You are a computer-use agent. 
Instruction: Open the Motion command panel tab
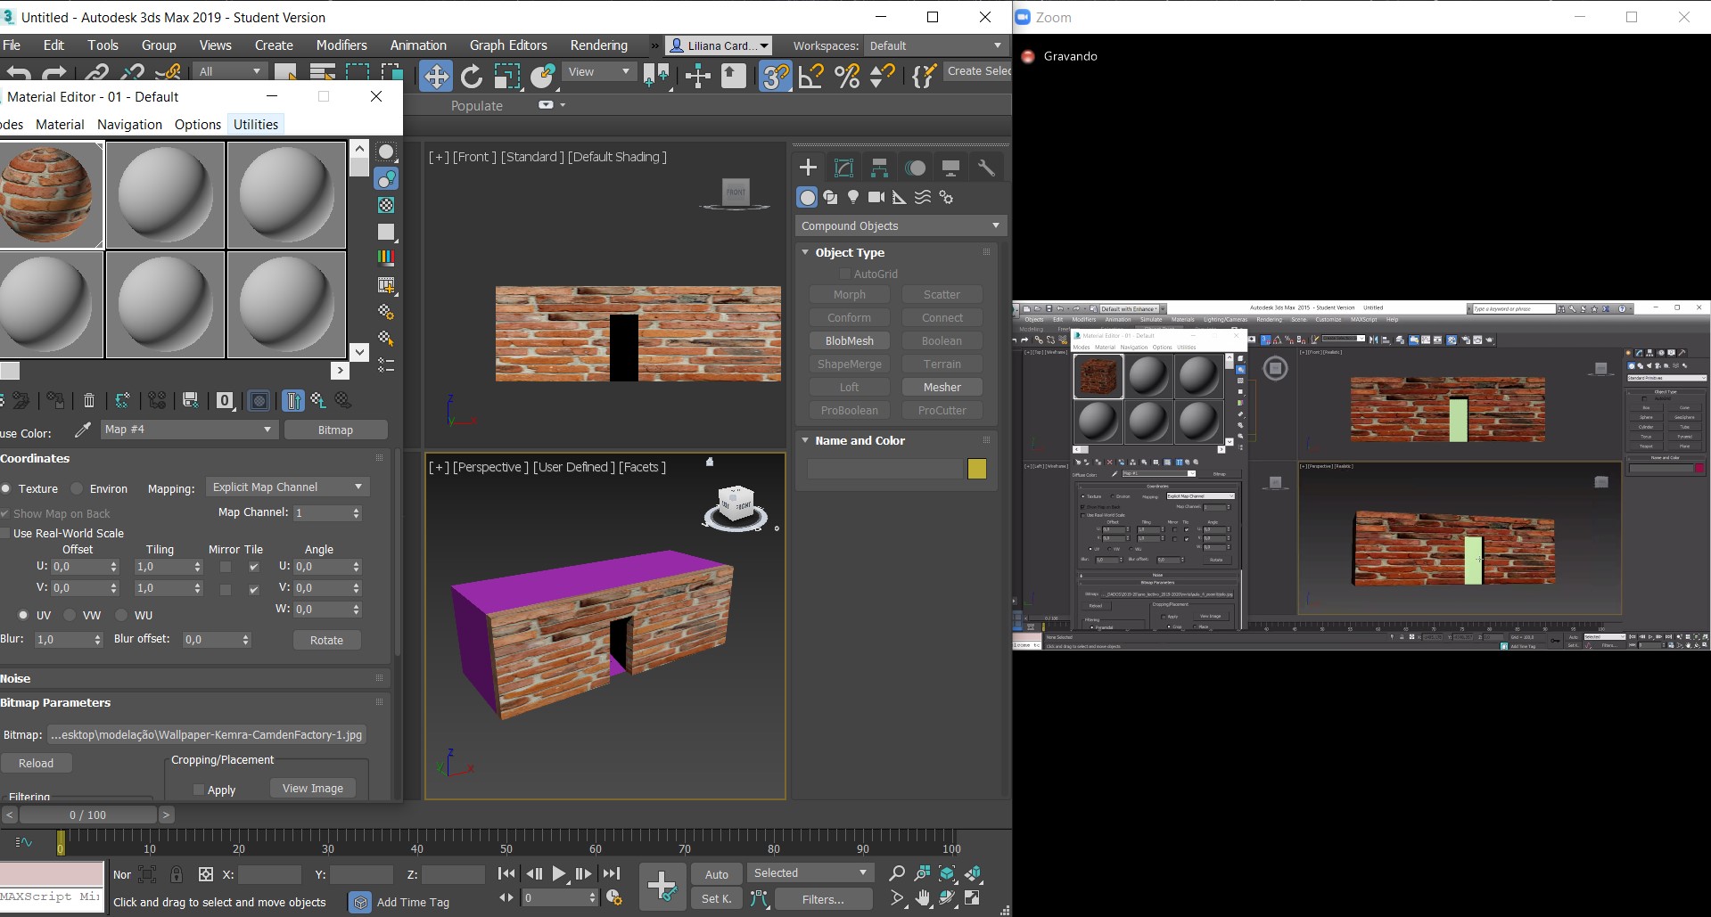click(x=915, y=168)
